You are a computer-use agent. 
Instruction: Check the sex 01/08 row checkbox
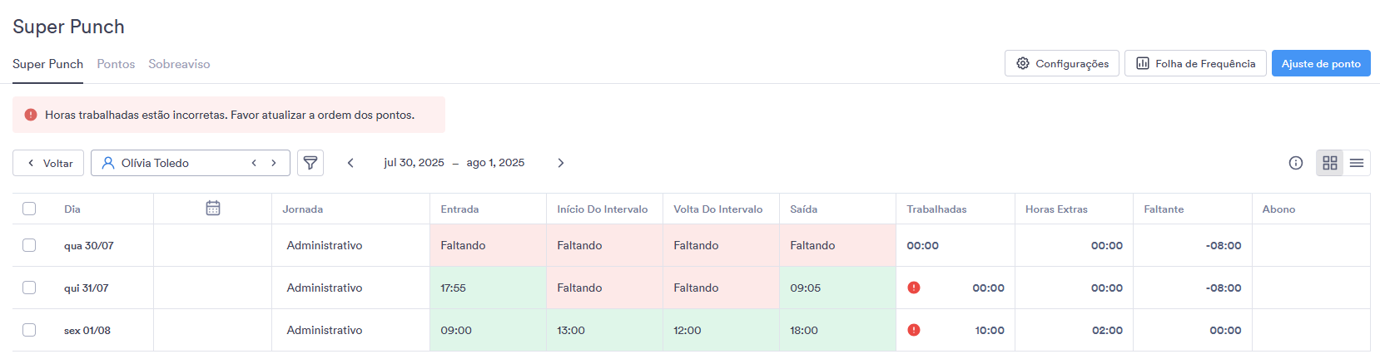click(29, 330)
